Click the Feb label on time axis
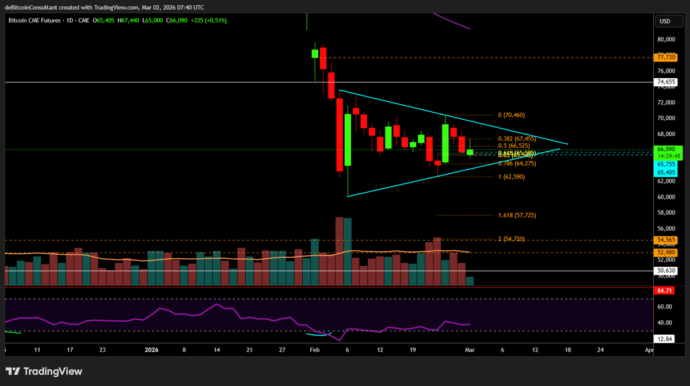The width and height of the screenshot is (690, 386). click(x=315, y=350)
